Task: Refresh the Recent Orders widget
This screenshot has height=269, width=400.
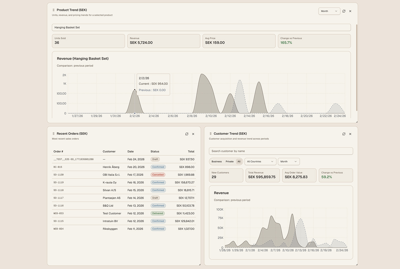Action: click(x=187, y=134)
